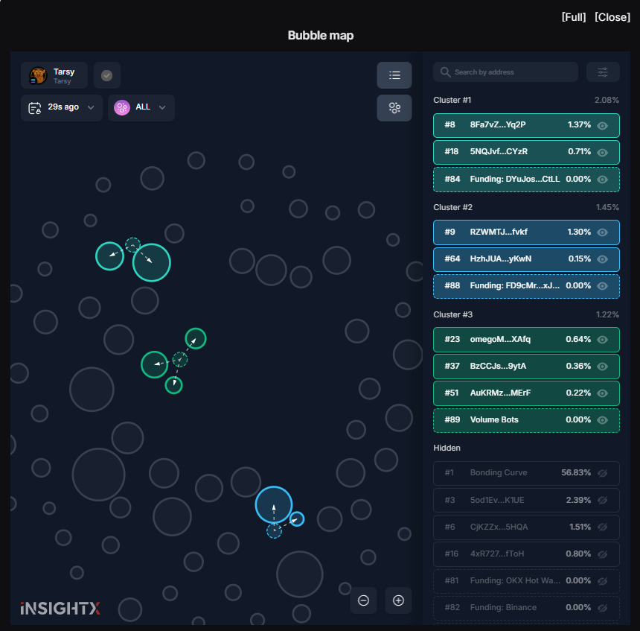Hide address #37 BzCCJs...9ytA
Image resolution: width=640 pixels, height=631 pixels.
coord(603,367)
